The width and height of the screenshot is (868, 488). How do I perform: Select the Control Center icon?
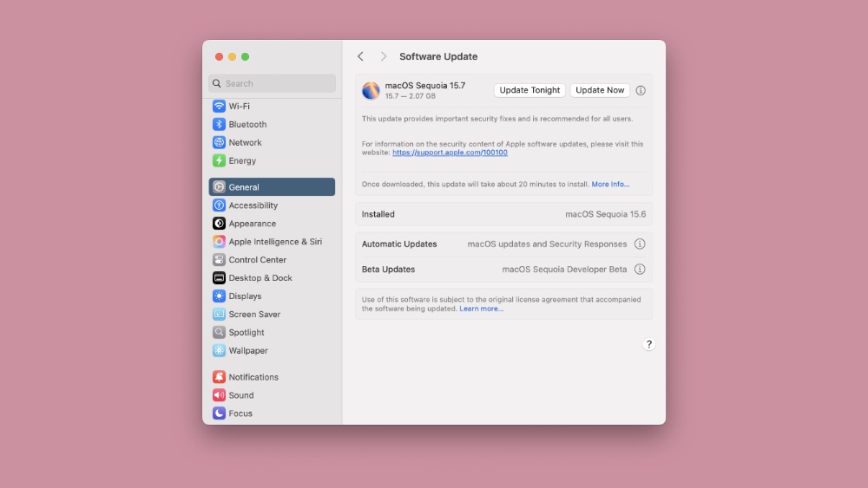point(220,260)
